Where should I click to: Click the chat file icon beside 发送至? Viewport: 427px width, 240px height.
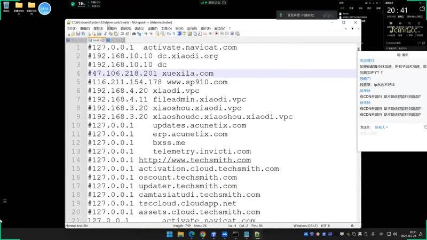click(425, 127)
